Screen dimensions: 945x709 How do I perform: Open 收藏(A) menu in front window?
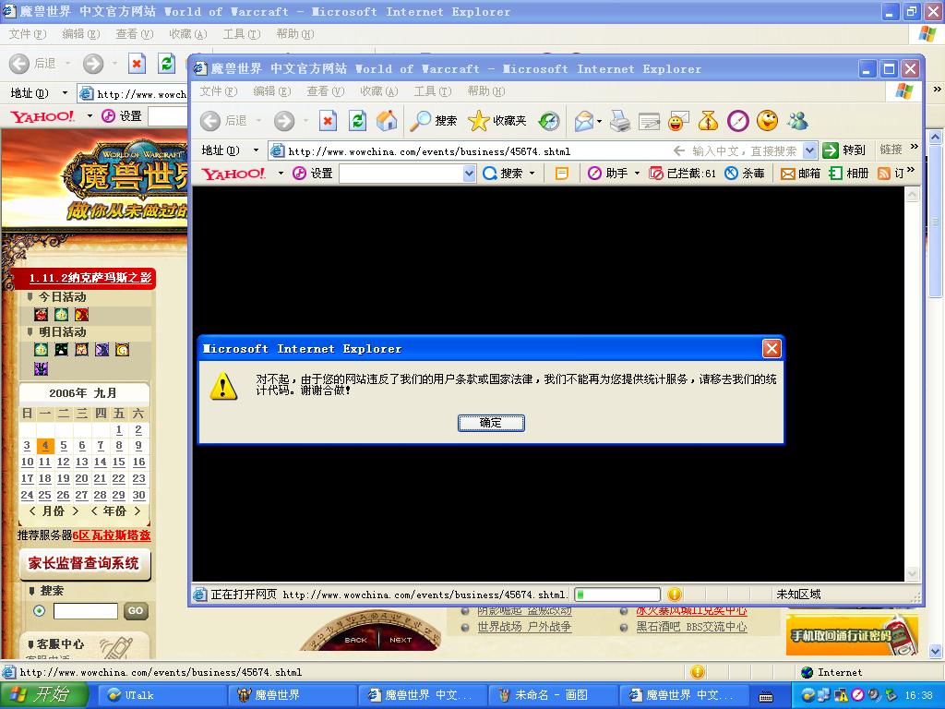coord(379,91)
